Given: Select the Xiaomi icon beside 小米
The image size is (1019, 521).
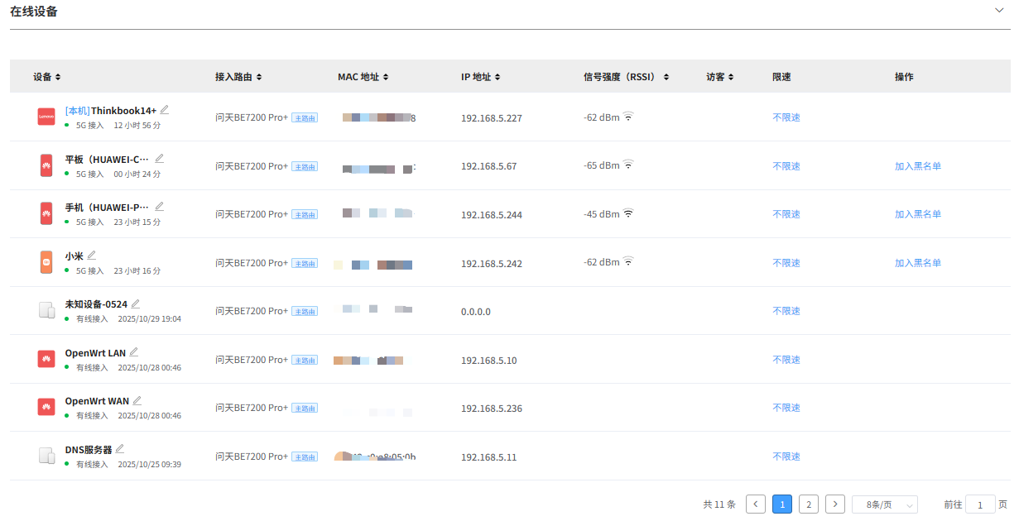Looking at the screenshot, I should pyautogui.click(x=46, y=261).
